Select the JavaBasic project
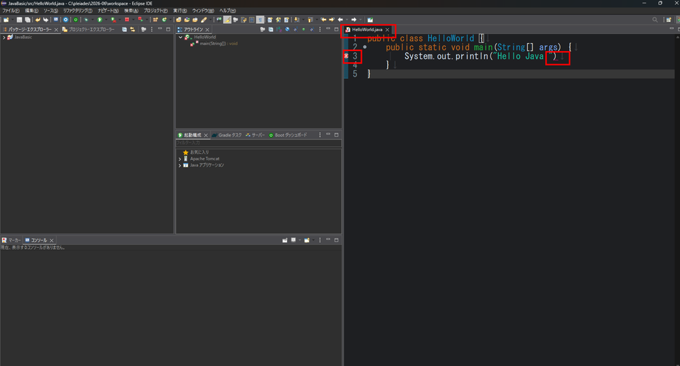Viewport: 680px width, 366px height. pos(23,37)
